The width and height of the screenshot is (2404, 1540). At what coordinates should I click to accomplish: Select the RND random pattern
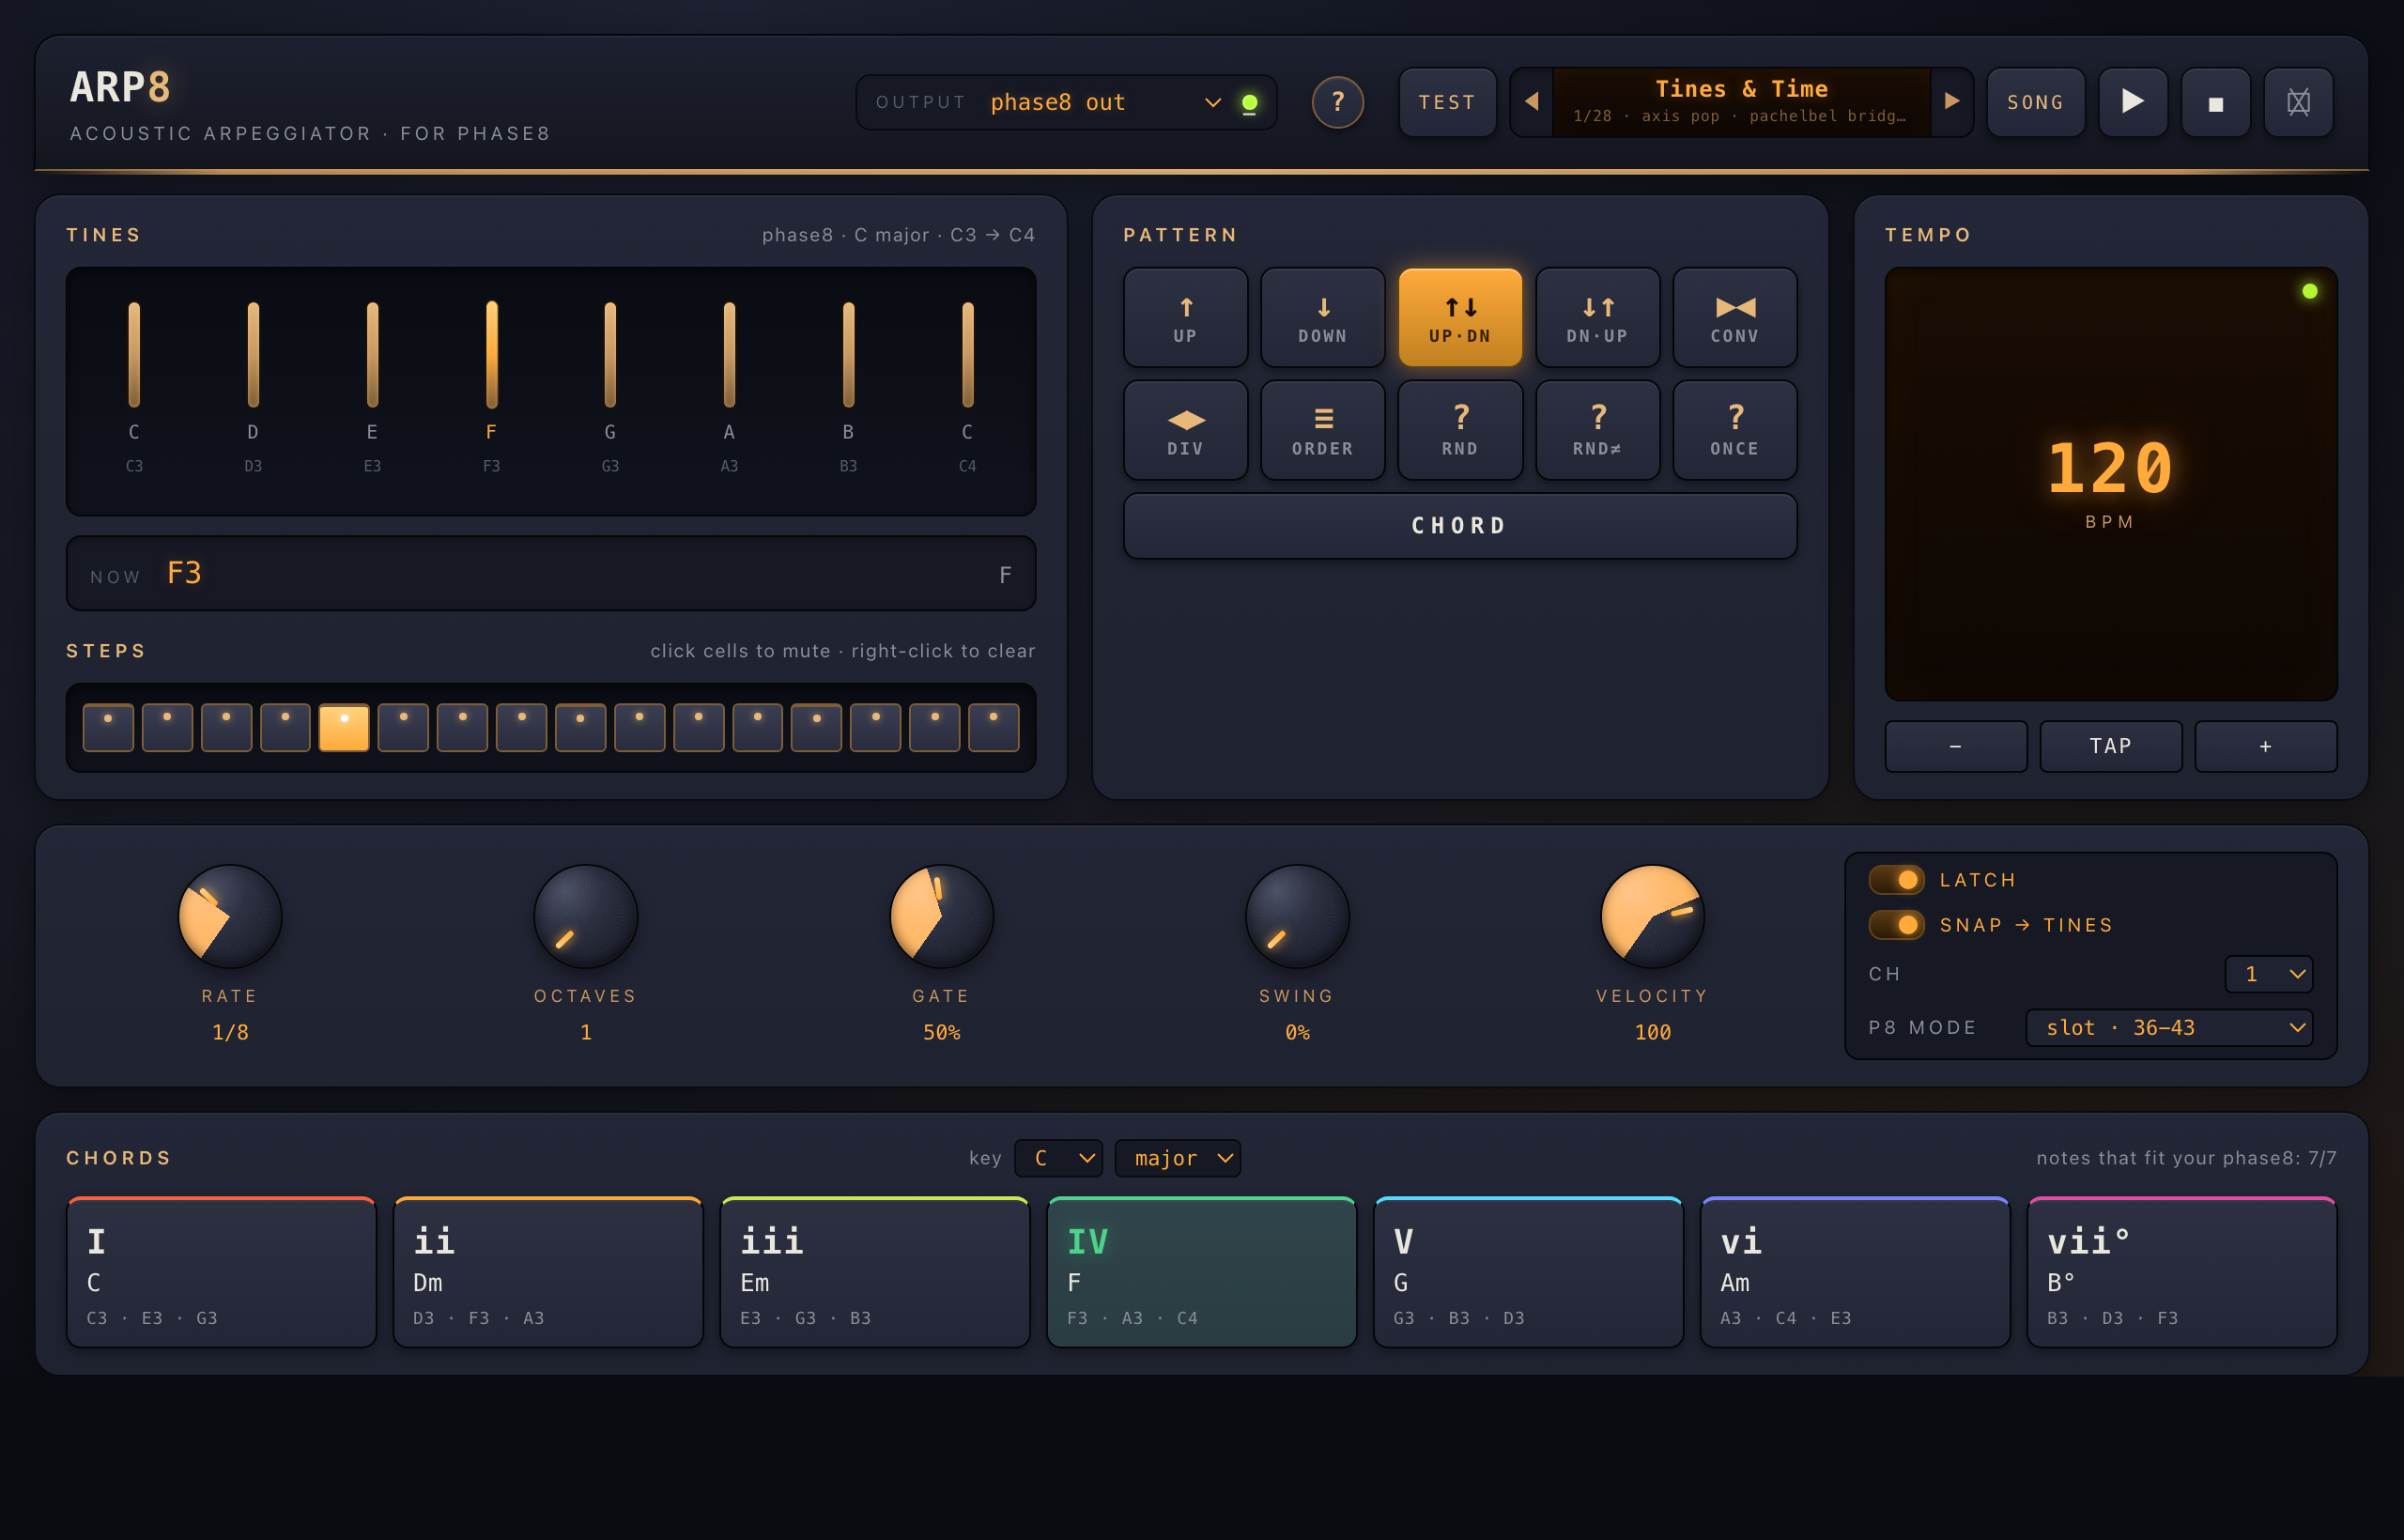click(1460, 430)
